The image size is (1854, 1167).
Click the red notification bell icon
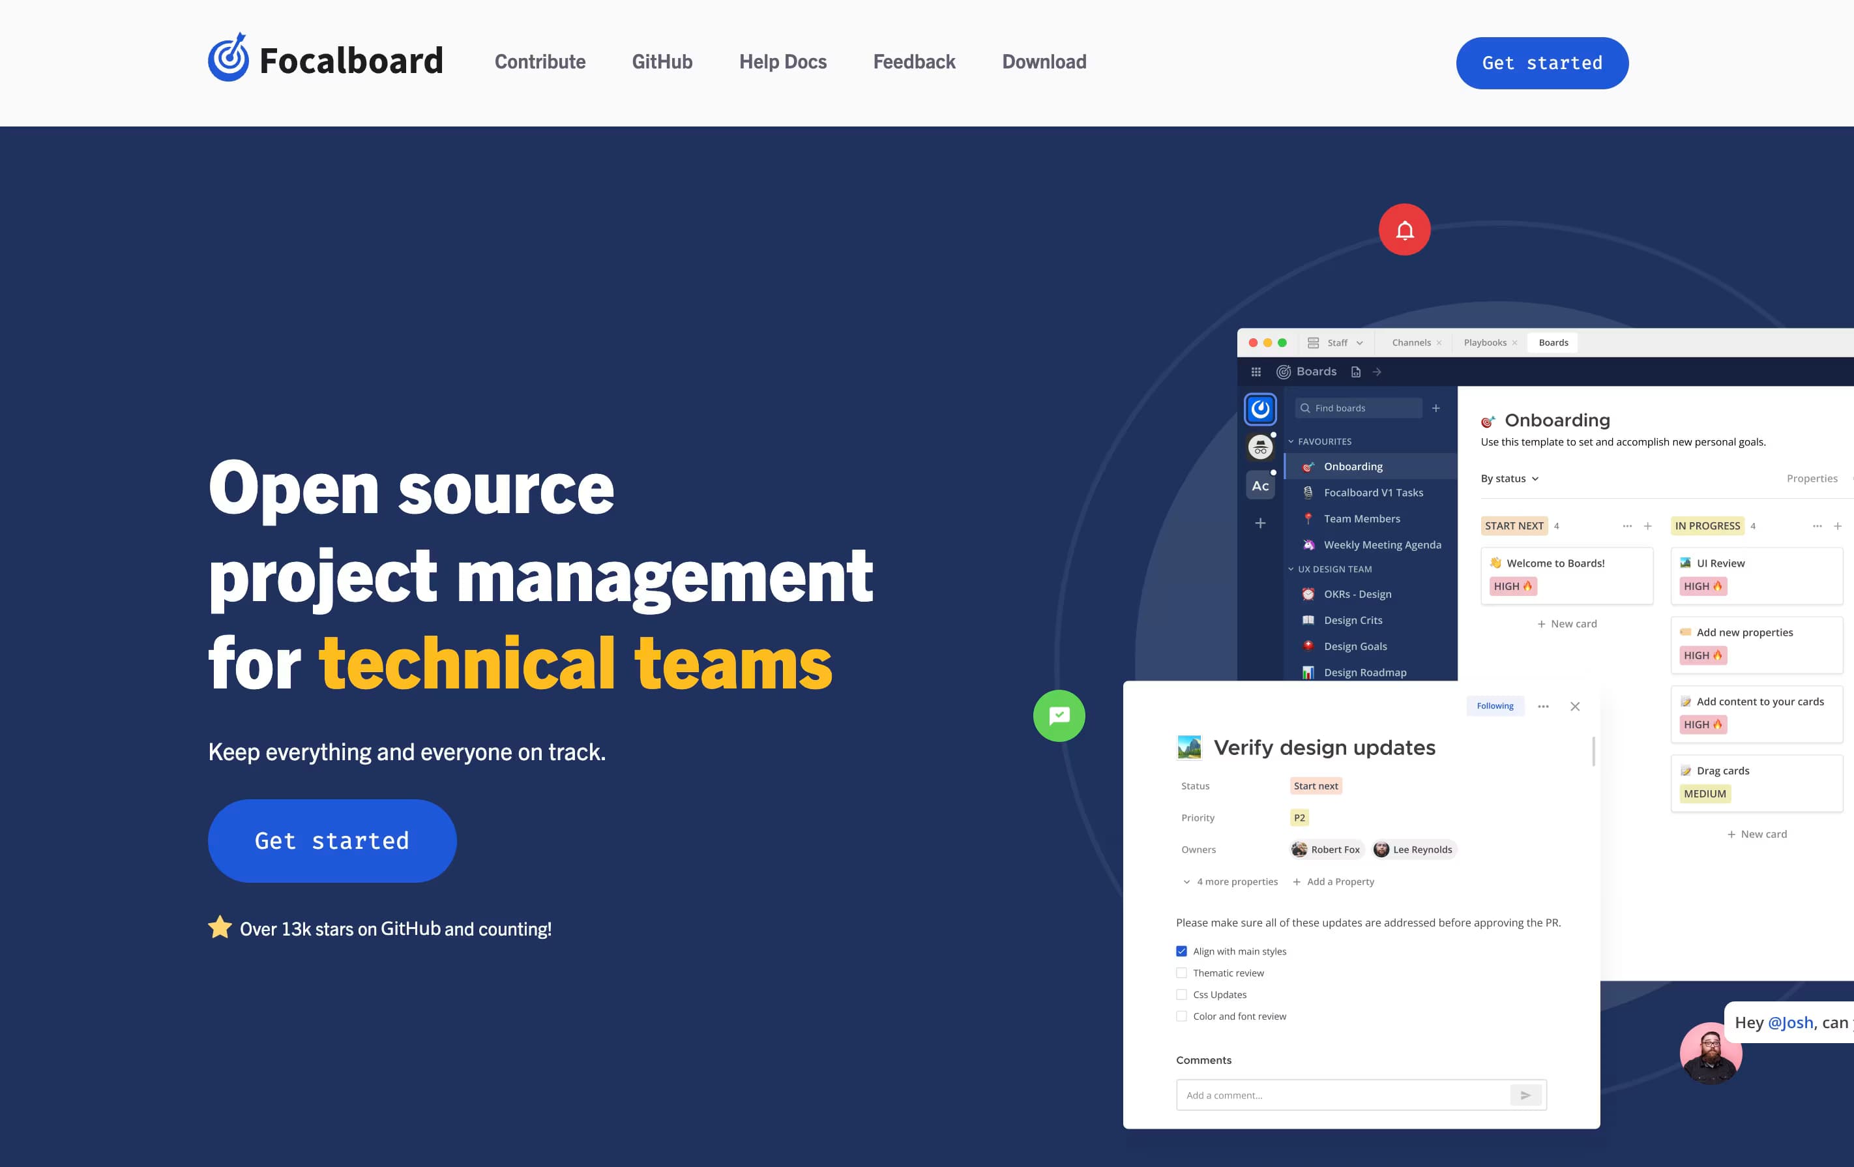(1404, 229)
